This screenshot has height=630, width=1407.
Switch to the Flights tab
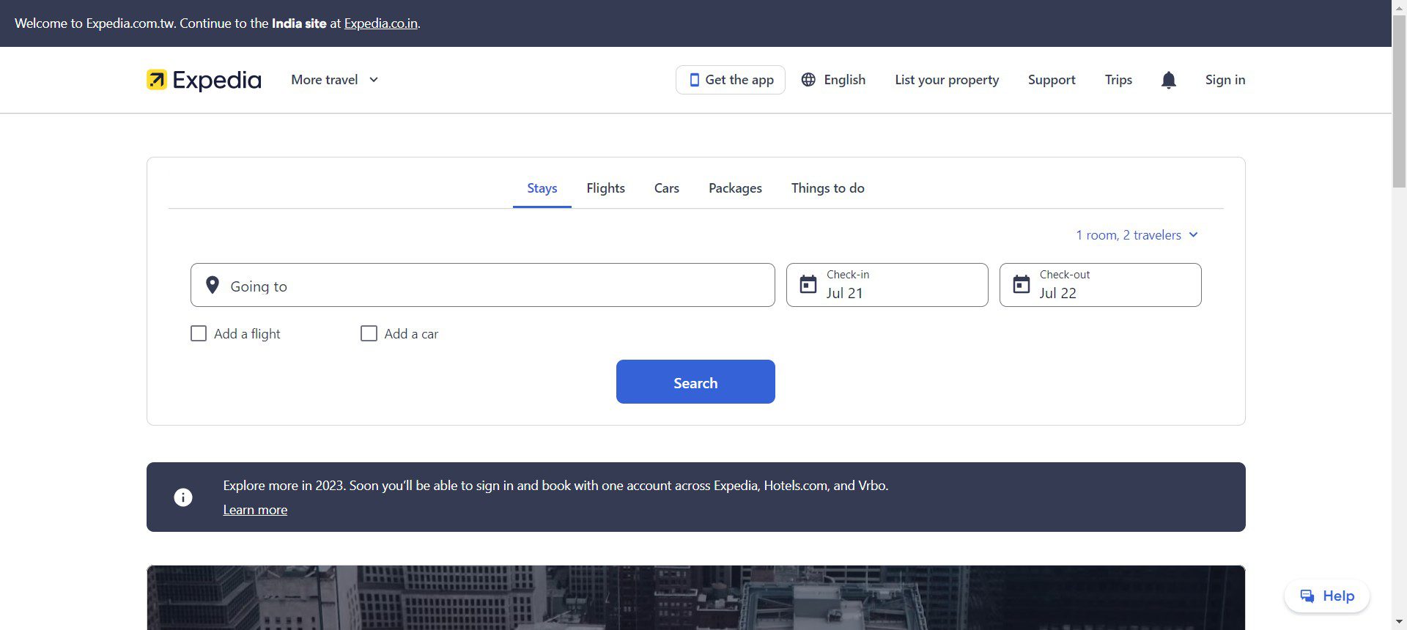[605, 188]
